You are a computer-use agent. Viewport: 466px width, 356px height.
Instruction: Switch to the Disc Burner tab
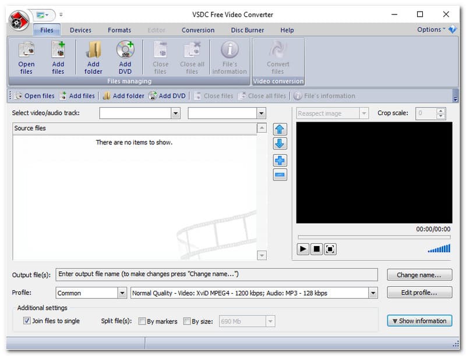(x=247, y=30)
